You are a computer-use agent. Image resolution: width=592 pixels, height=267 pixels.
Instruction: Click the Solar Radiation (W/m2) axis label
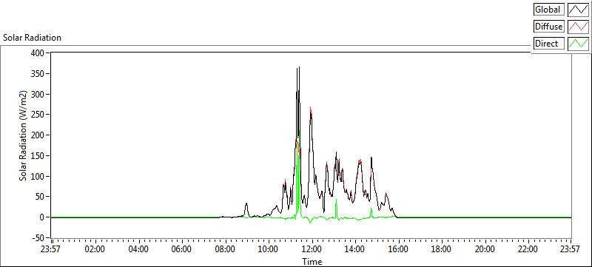click(x=24, y=136)
